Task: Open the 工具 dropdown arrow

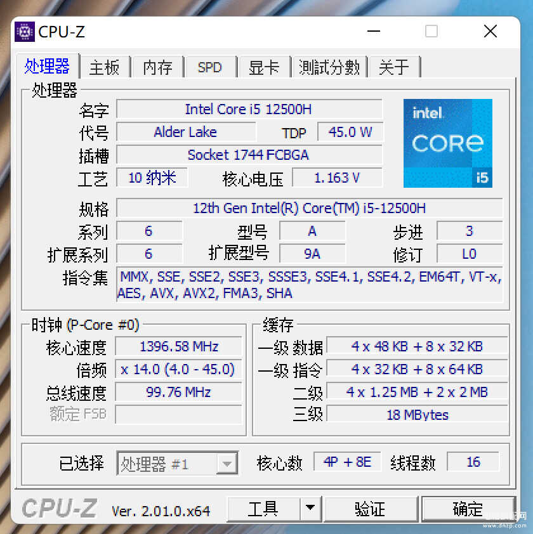Action: pyautogui.click(x=310, y=509)
